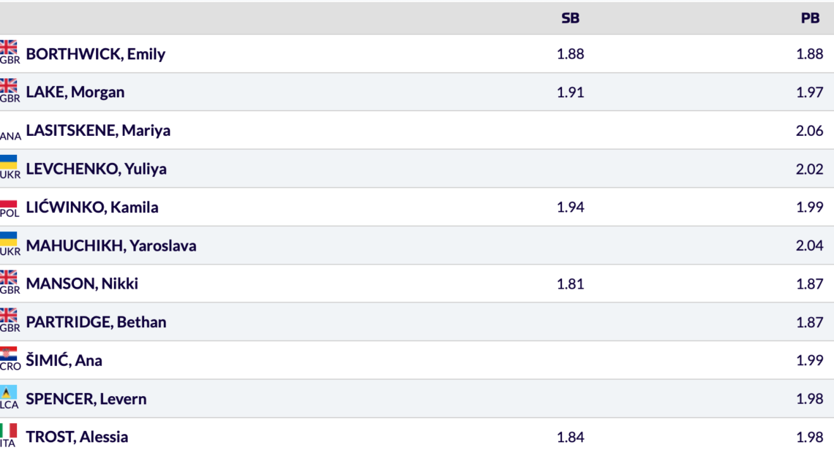
Task: Click Ukraine flag beside Yuliya Levchenko
Action: (x=9, y=163)
